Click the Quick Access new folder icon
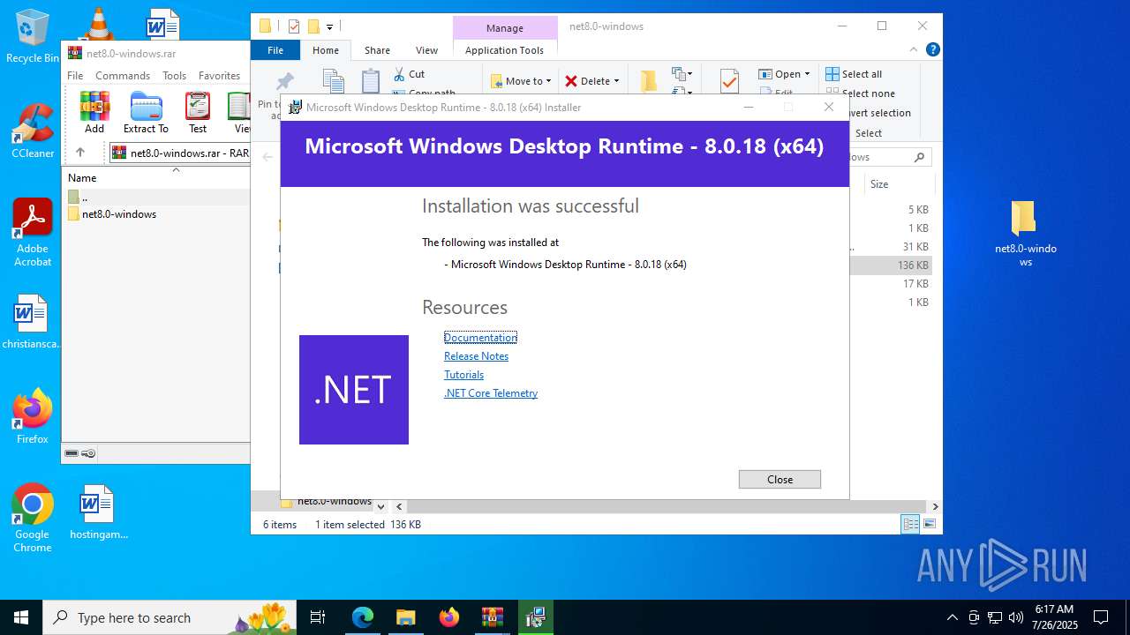Screen dimensions: 1130x635 [313, 26]
